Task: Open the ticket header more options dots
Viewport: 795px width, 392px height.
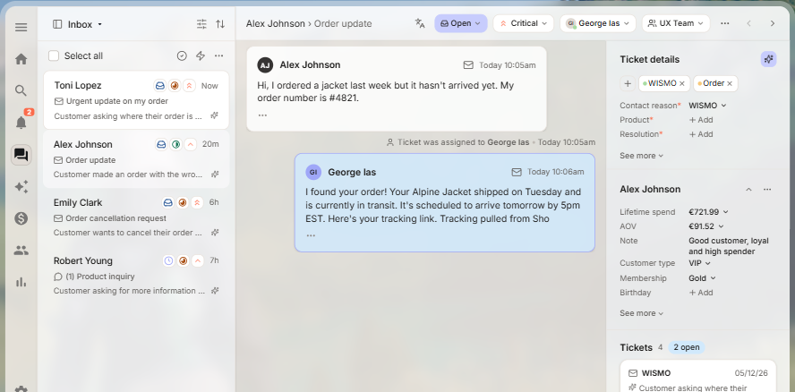Action: (x=725, y=23)
